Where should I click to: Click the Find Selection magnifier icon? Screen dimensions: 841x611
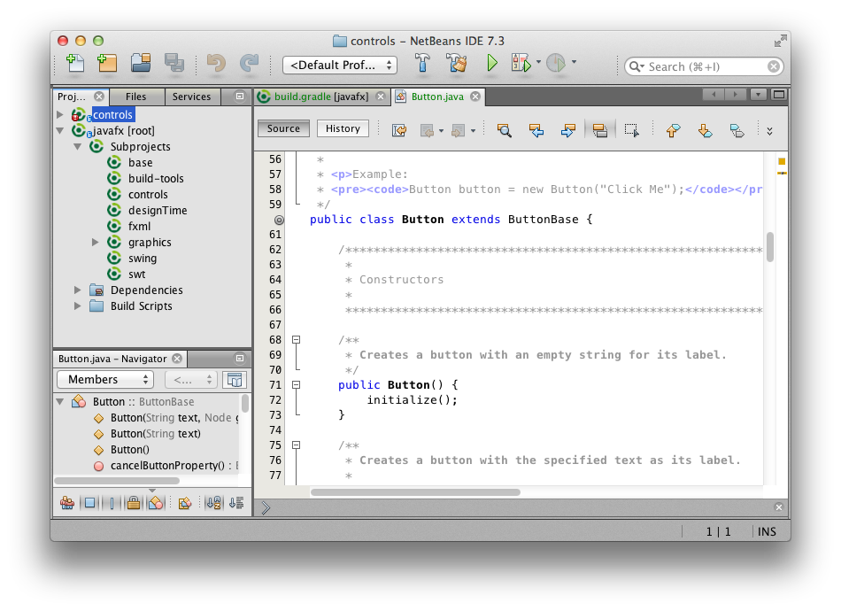coord(504,130)
